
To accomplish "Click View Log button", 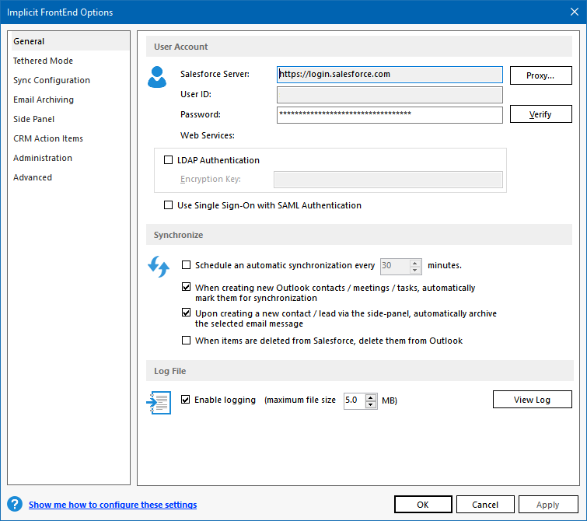I will pos(532,400).
